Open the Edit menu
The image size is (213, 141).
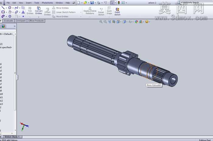coord(14,3)
